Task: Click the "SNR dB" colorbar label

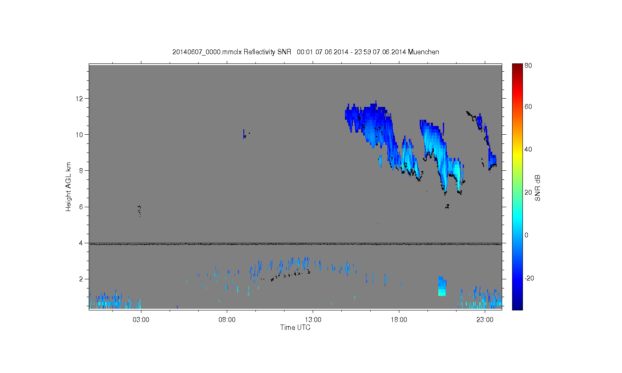Action: (538, 188)
